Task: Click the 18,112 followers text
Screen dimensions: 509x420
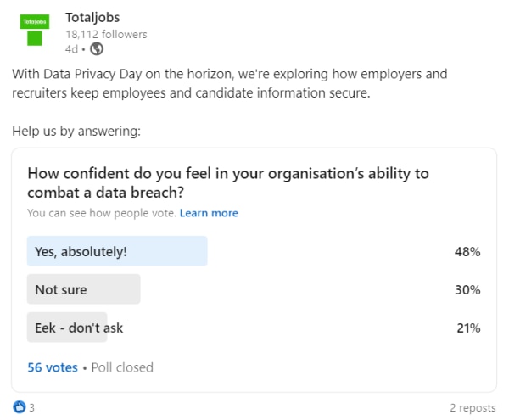Action: [x=106, y=34]
